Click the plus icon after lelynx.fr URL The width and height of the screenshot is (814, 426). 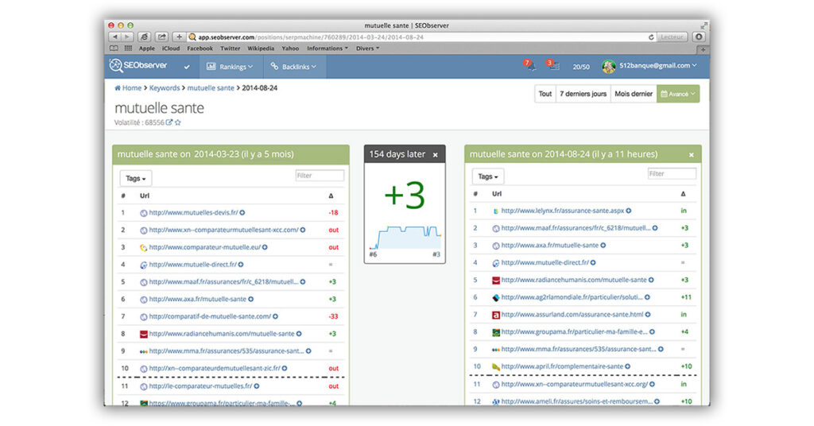(628, 211)
